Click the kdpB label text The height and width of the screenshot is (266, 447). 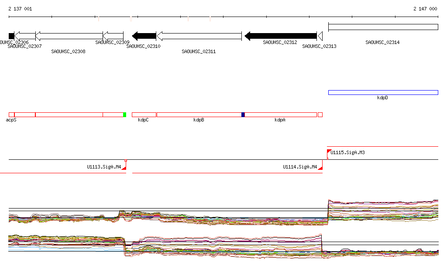199,120
